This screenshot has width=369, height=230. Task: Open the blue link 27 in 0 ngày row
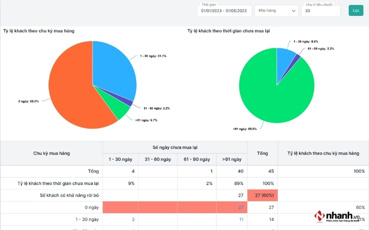[x=241, y=207]
